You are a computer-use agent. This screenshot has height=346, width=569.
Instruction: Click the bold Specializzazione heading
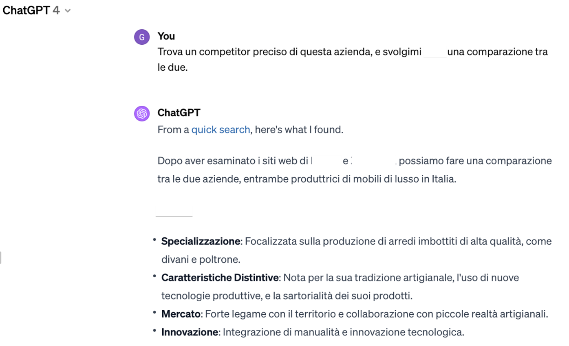[201, 241]
